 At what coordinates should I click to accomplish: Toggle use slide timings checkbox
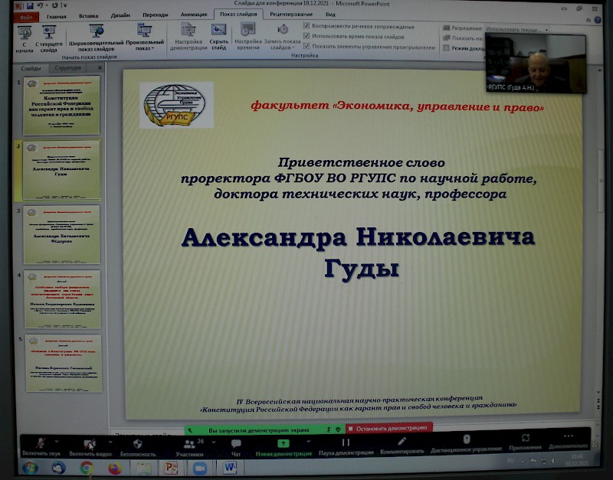click(307, 37)
